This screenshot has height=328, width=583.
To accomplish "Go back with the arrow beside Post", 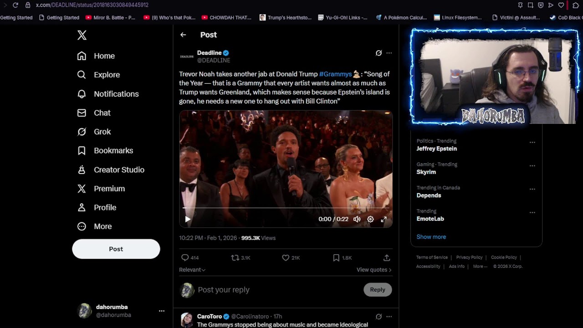I will (183, 35).
